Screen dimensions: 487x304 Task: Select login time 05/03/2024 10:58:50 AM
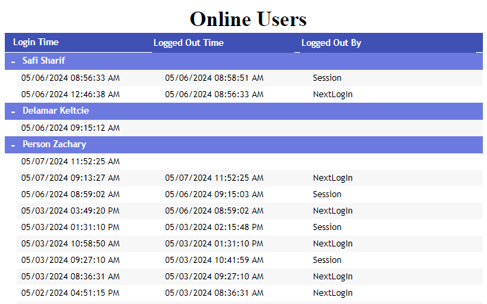(x=71, y=244)
